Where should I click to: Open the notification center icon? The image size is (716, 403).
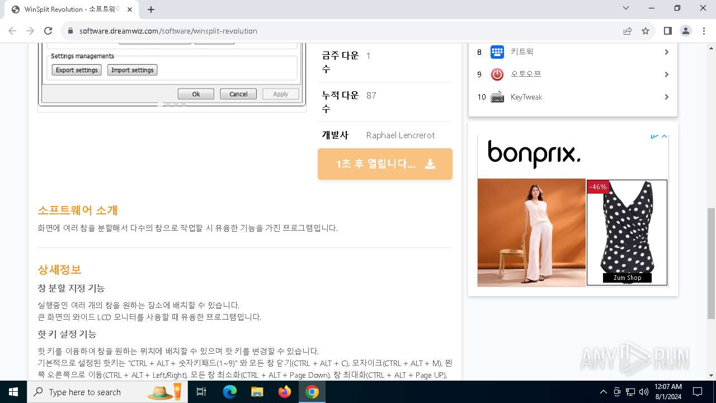point(698,392)
